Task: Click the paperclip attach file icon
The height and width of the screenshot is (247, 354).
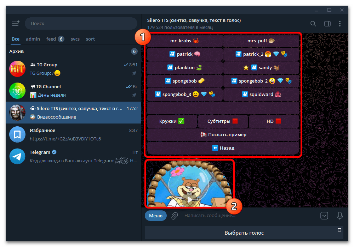Action: 175,216
